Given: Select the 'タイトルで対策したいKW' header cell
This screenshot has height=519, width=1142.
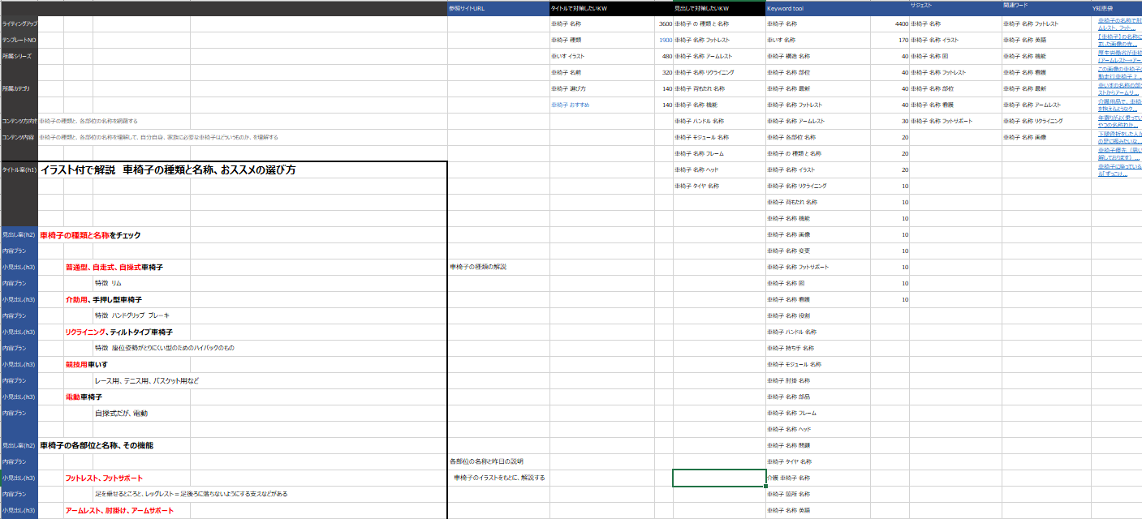Looking at the screenshot, I should coord(580,9).
